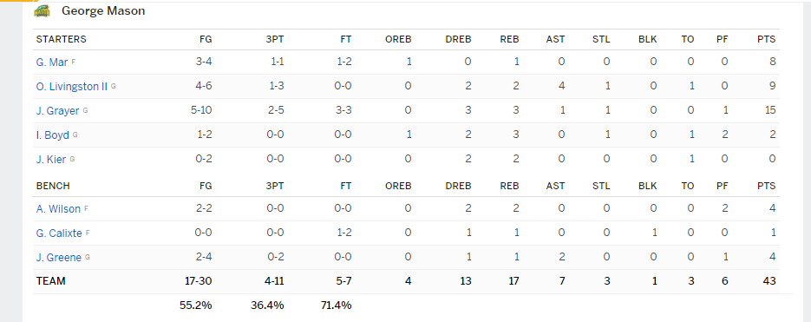Click the BENCH section header
The image size is (811, 322).
click(53, 186)
